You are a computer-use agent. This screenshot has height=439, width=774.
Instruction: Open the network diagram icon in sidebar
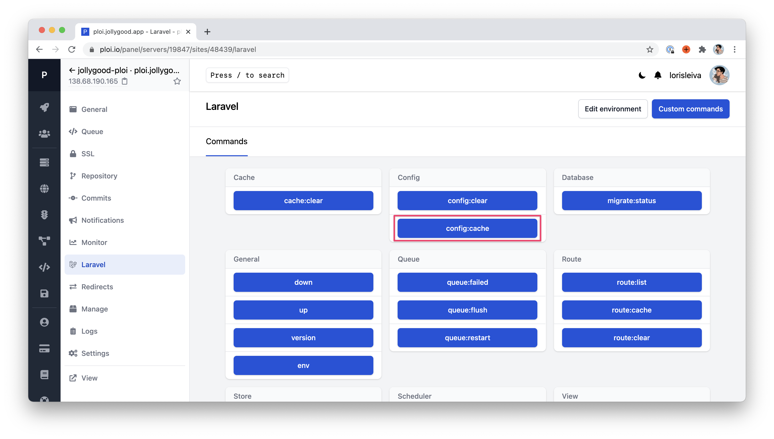[x=44, y=241]
